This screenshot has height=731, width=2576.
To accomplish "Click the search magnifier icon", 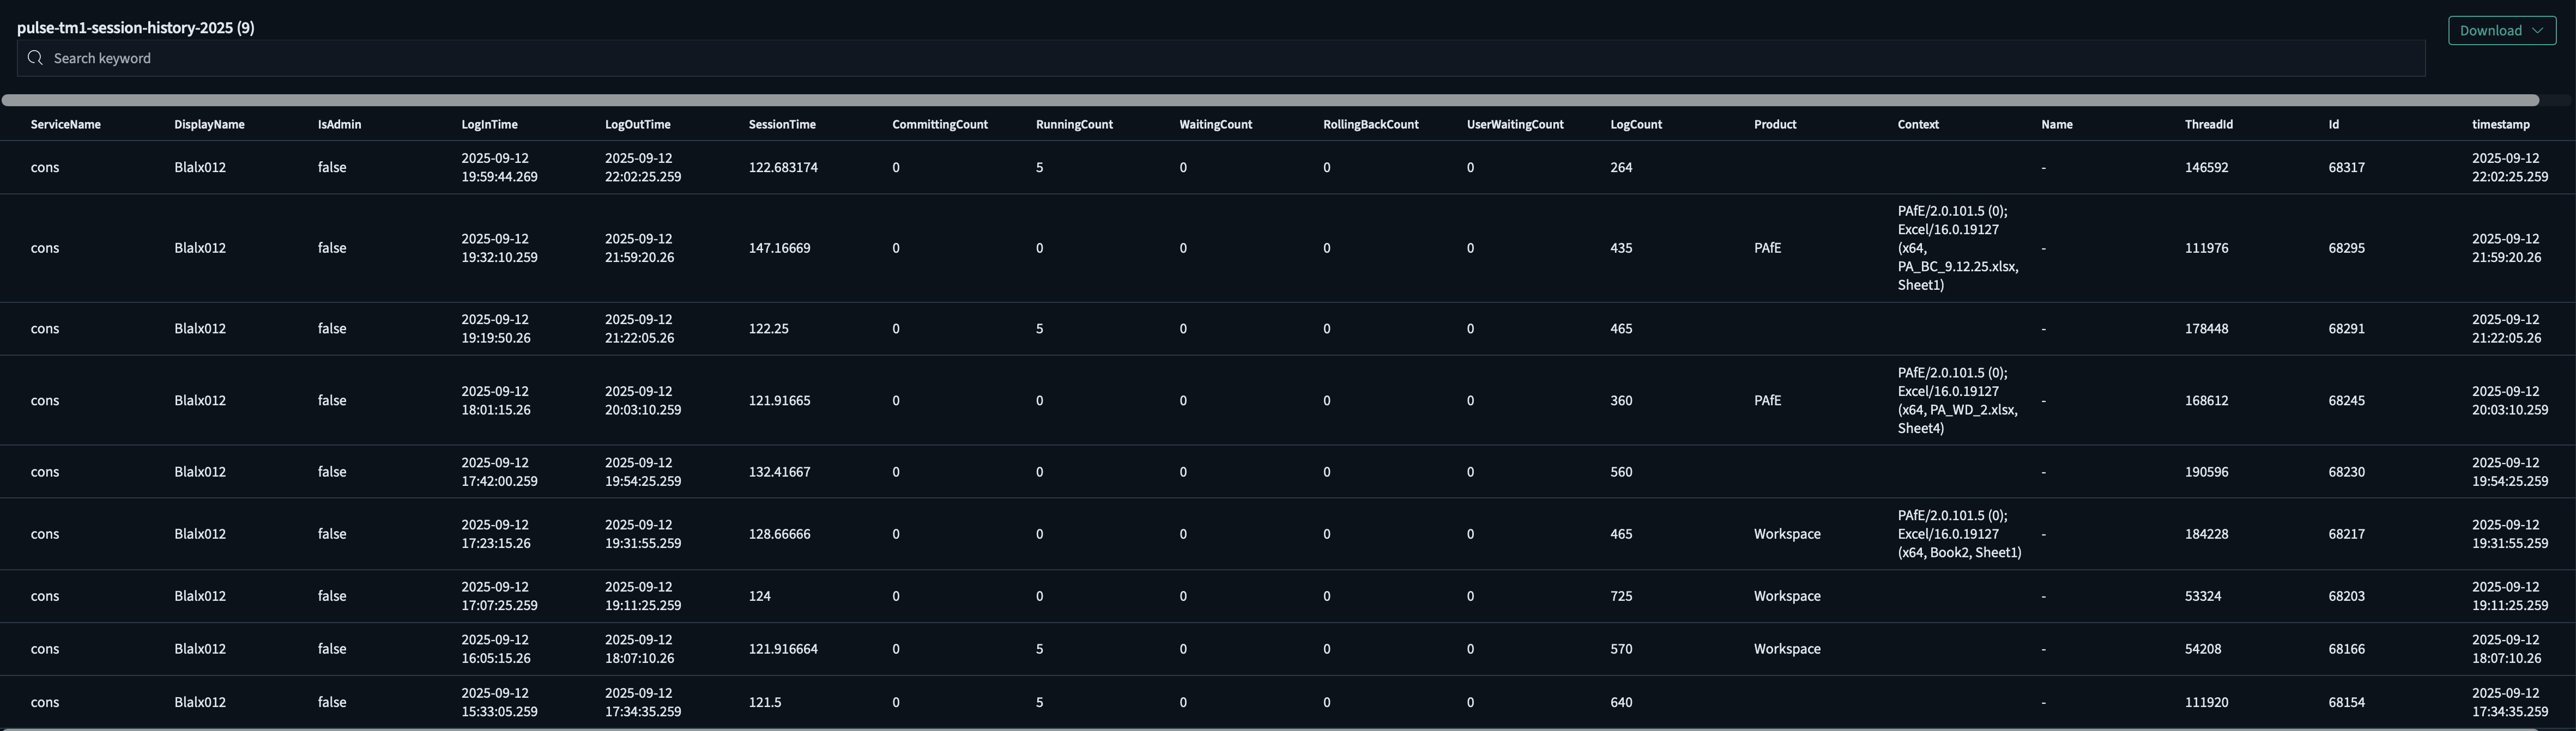I will 35,58.
